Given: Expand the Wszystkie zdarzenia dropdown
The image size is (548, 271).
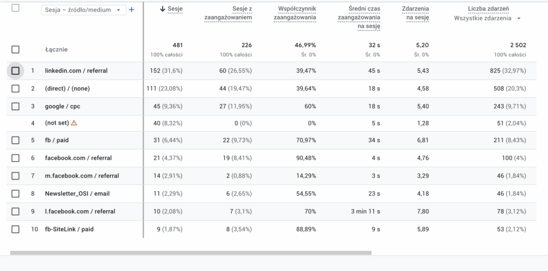Looking at the screenshot, I should point(487,18).
